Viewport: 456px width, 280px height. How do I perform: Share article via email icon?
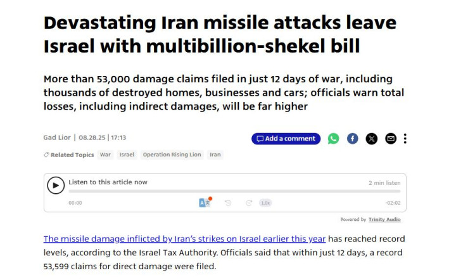coord(391,139)
